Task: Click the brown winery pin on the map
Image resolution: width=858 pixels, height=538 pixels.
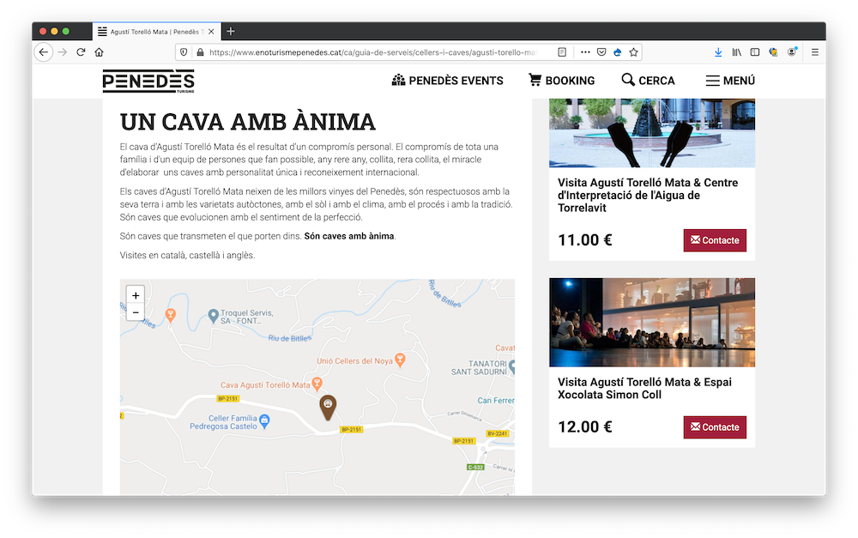Action: click(x=328, y=406)
